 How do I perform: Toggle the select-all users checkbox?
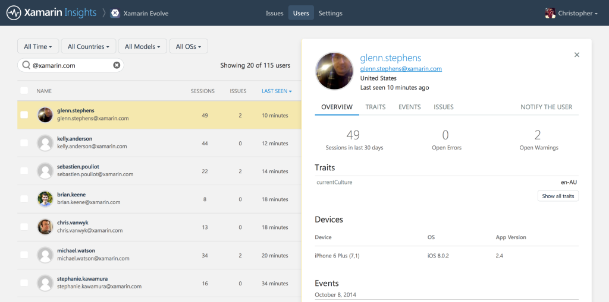coord(24,90)
